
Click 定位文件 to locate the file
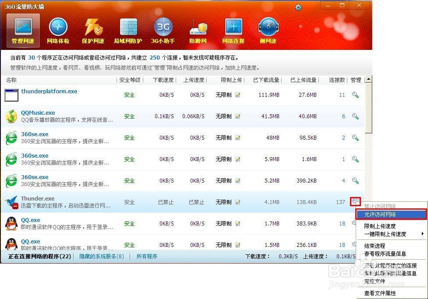pyautogui.click(x=375, y=281)
